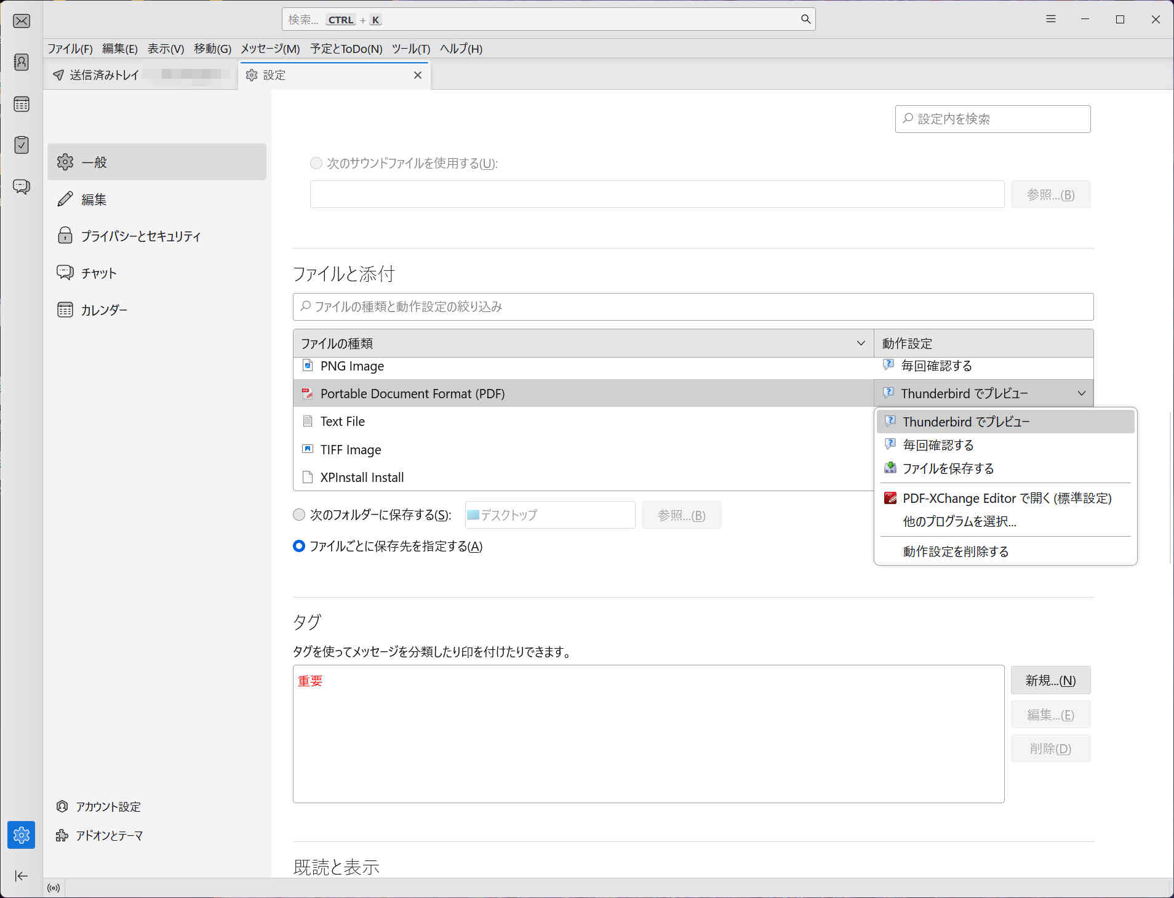Open the ツール(T) menu
Image resolution: width=1174 pixels, height=898 pixels.
pos(410,49)
